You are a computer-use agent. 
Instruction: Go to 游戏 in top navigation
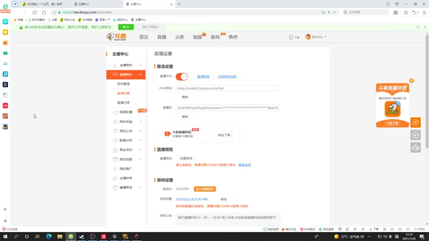[x=215, y=37]
